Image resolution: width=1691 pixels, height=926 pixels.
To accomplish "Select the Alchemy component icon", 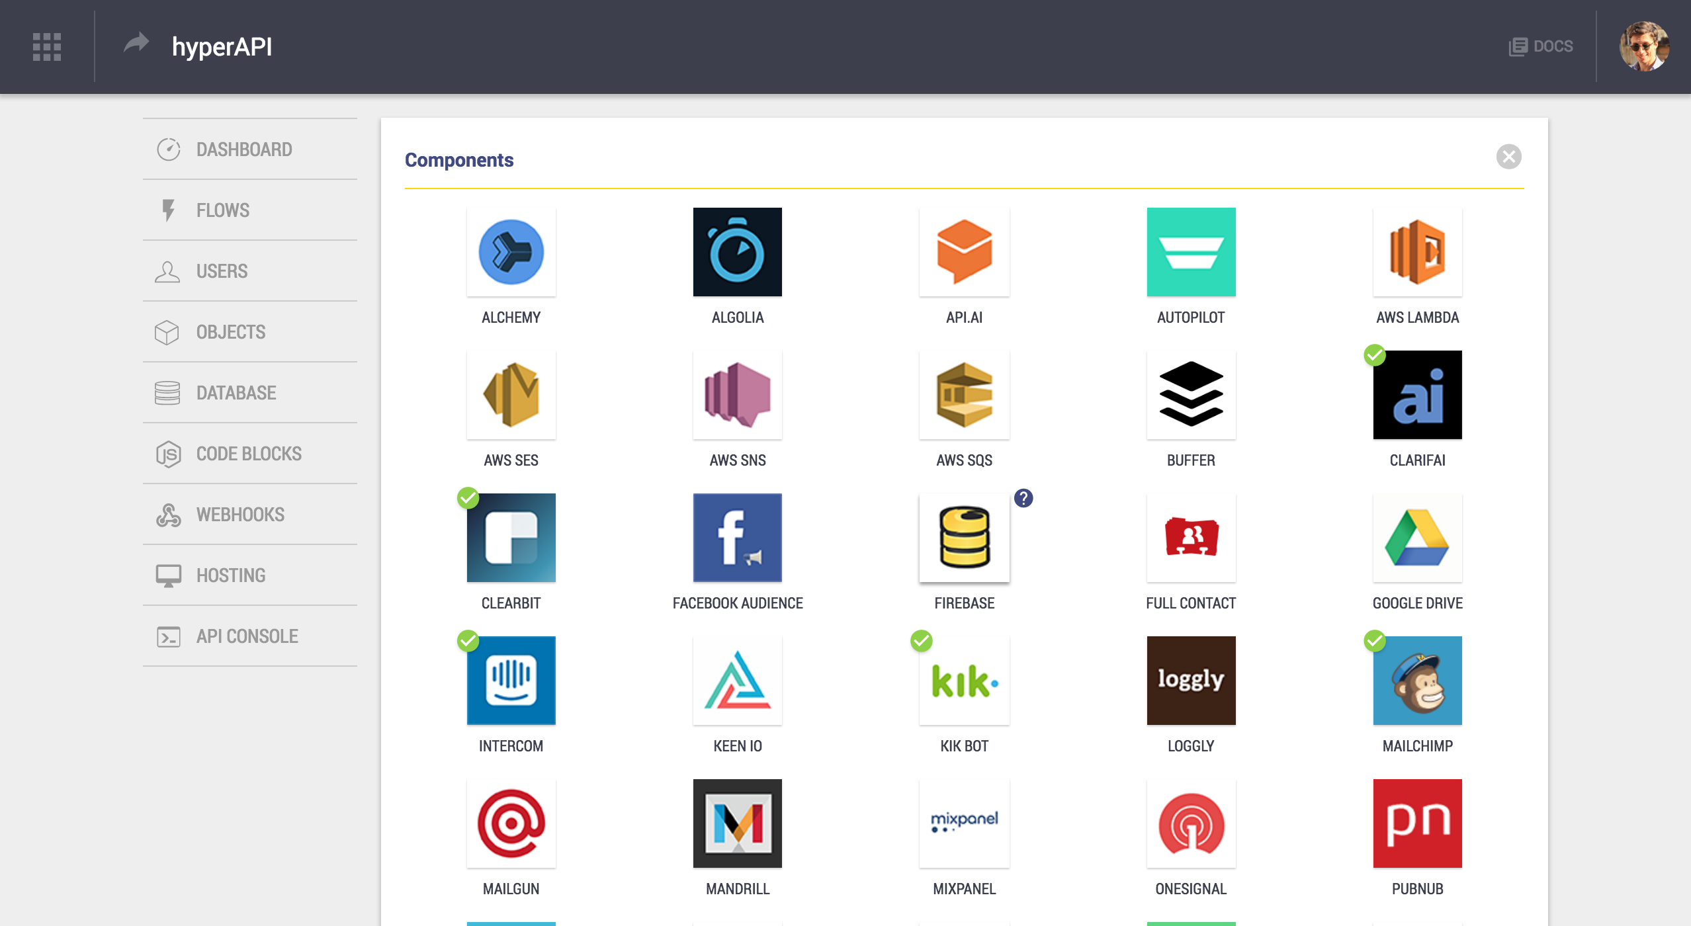I will coord(511,252).
